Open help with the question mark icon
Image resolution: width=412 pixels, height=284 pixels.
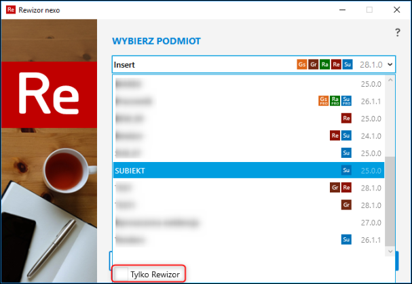[x=398, y=33]
